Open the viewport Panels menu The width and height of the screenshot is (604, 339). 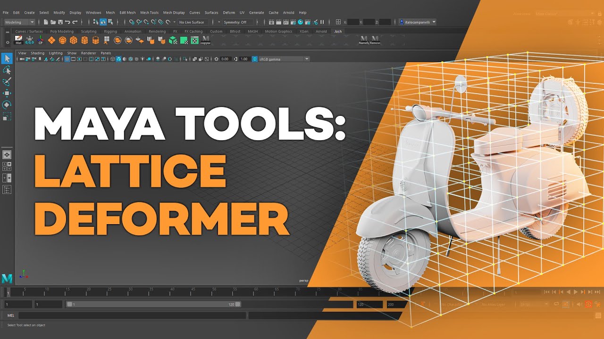pos(106,53)
